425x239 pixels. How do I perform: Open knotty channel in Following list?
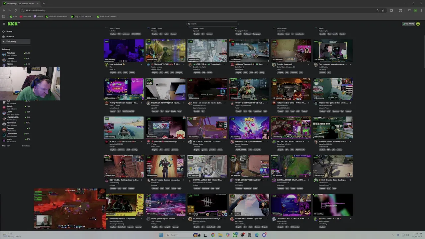(x=16, y=140)
